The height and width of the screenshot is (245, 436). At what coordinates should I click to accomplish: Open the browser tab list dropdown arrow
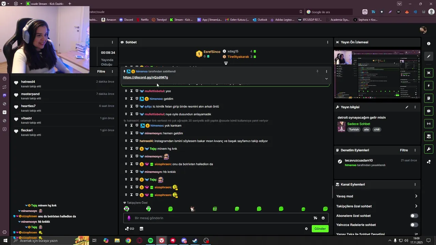tap(399, 4)
